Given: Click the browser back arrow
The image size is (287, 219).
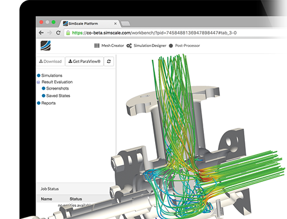Looking at the screenshot, I should click(41, 33).
